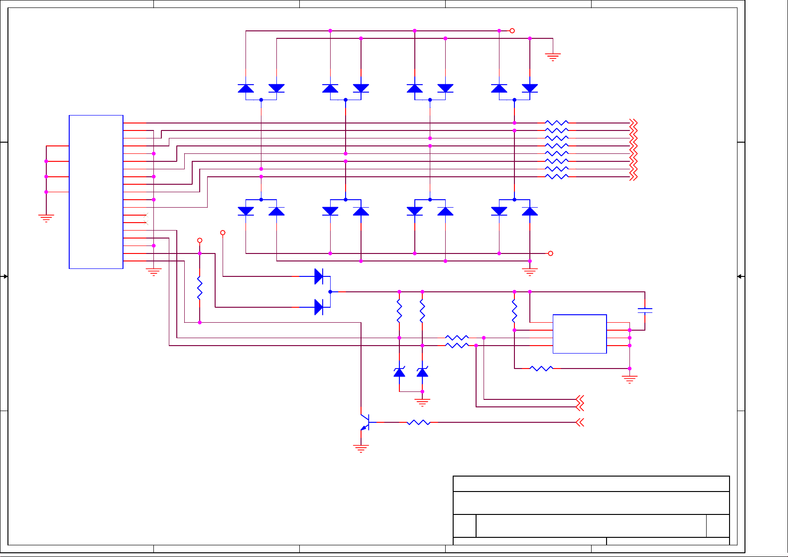Select the ground symbol at the far left bus

(x=46, y=218)
